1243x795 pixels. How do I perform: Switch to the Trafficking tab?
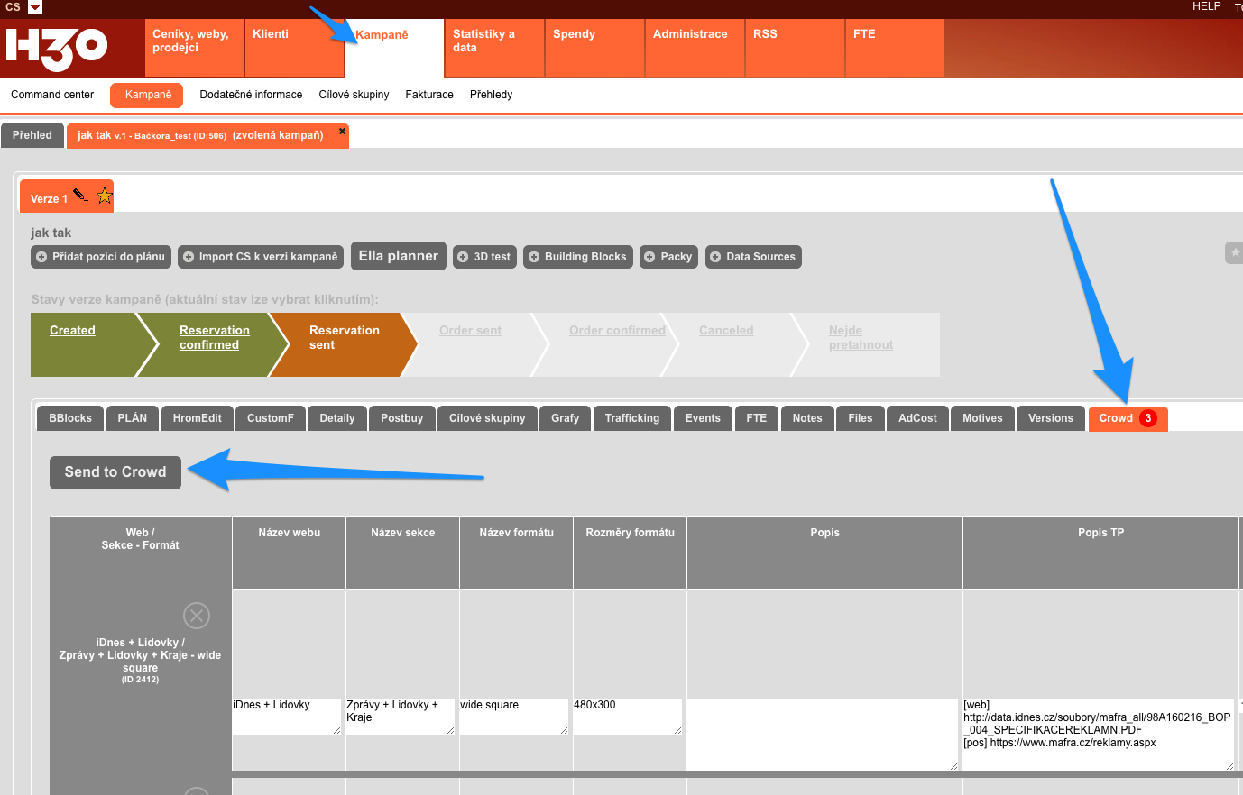(x=631, y=418)
